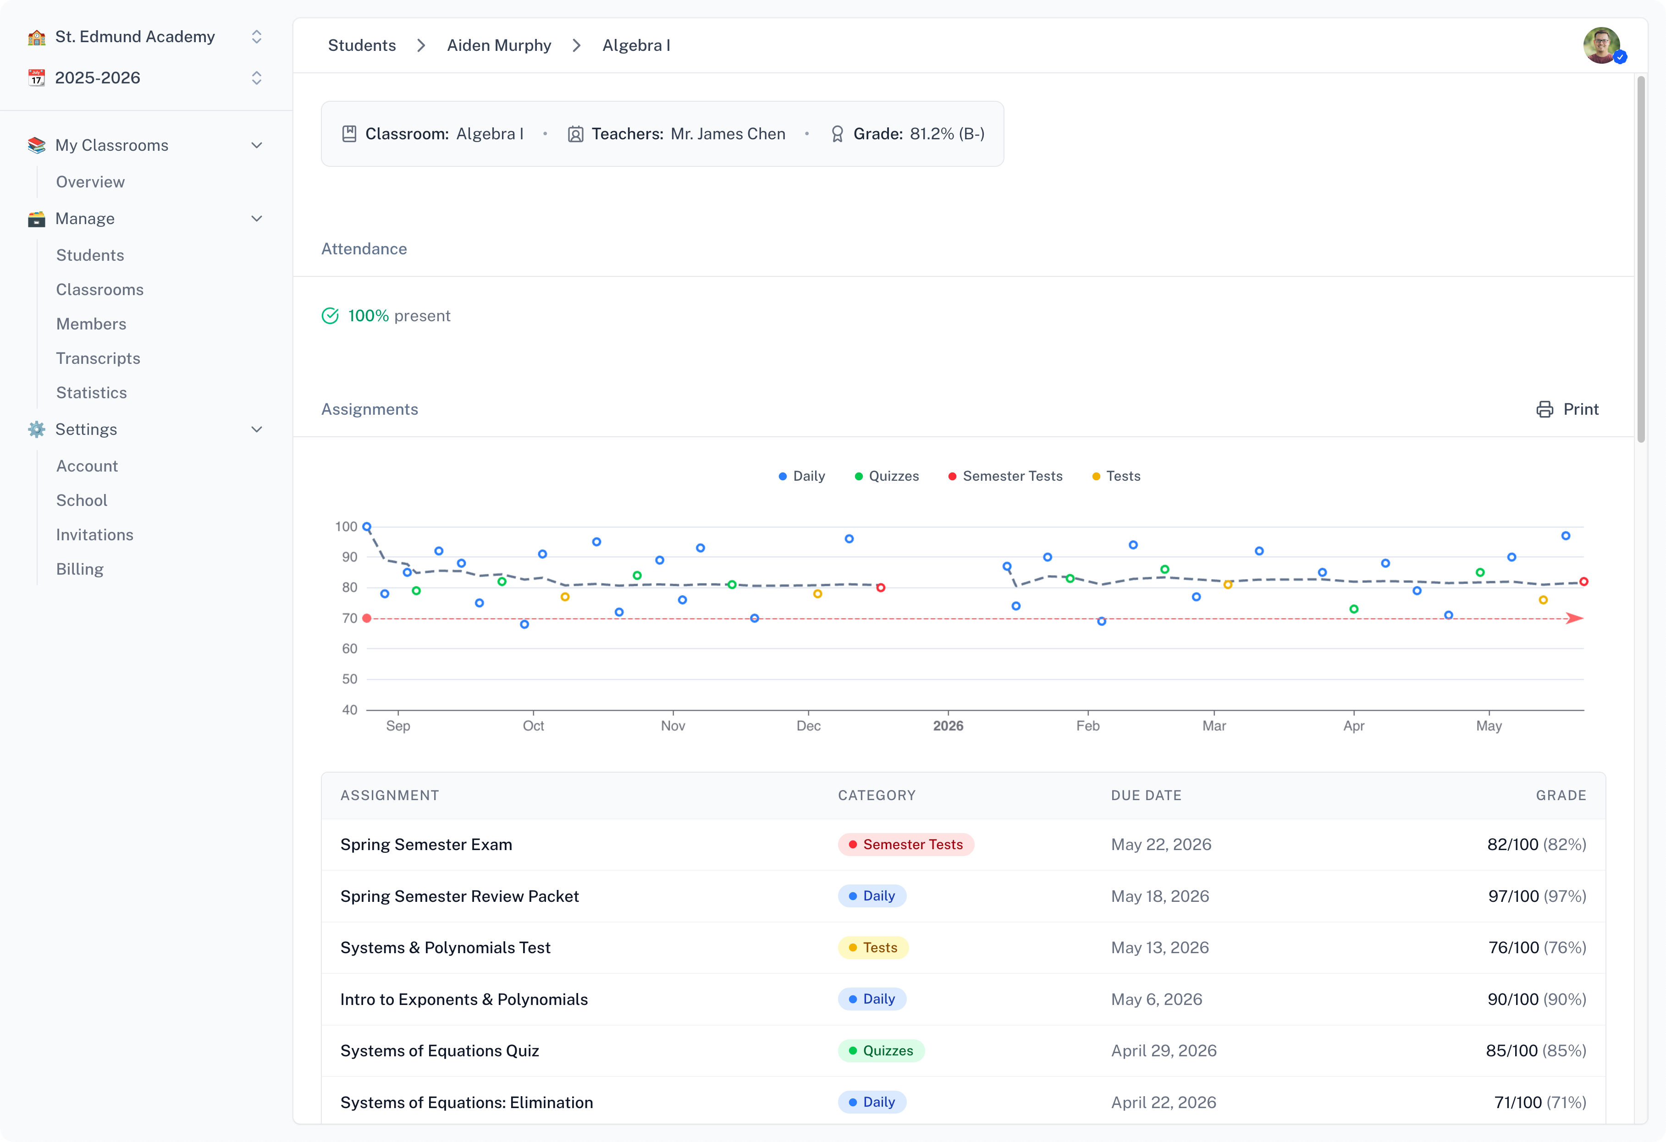Click the printer icon in the Assignments section
Screen dimensions: 1666x1142
coord(1544,408)
